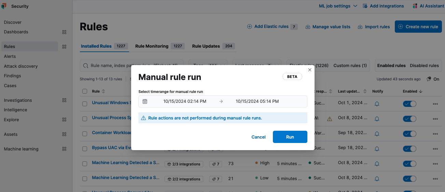
Task: Sort by the Enabled column arrow
Action: [420, 91]
